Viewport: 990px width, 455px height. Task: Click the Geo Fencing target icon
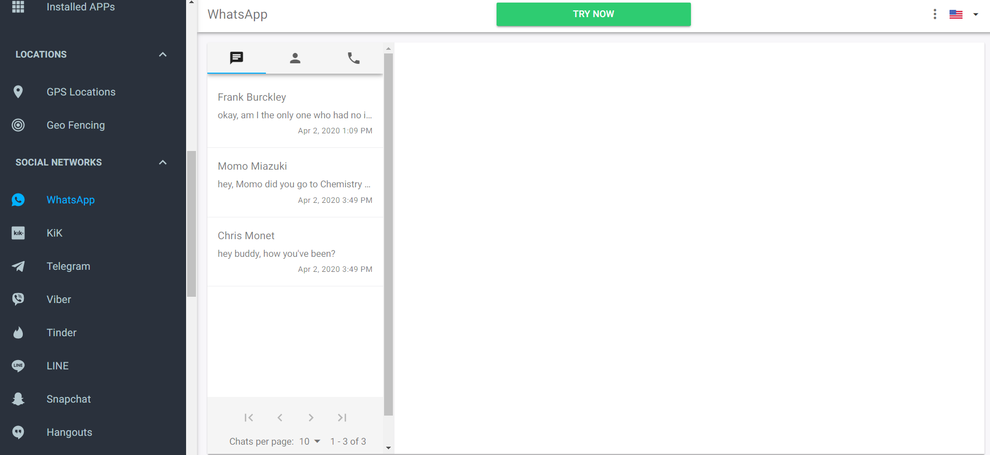click(x=18, y=125)
